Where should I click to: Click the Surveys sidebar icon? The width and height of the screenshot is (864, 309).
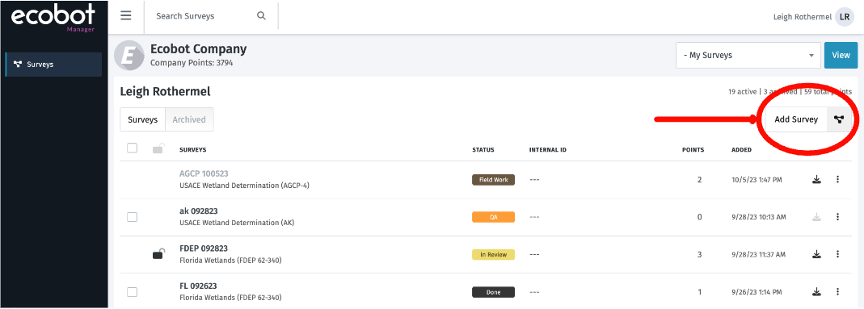point(17,65)
